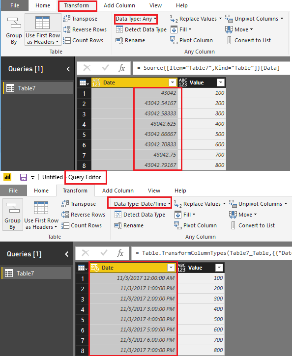Switch to lower Add Column tab
Image resolution: width=292 pixels, height=356 pixels.
tap(117, 191)
